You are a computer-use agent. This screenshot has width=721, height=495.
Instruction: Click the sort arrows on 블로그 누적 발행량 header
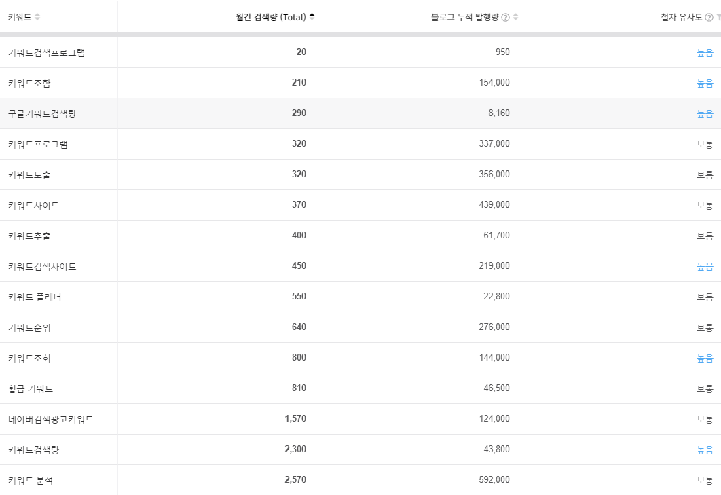516,16
